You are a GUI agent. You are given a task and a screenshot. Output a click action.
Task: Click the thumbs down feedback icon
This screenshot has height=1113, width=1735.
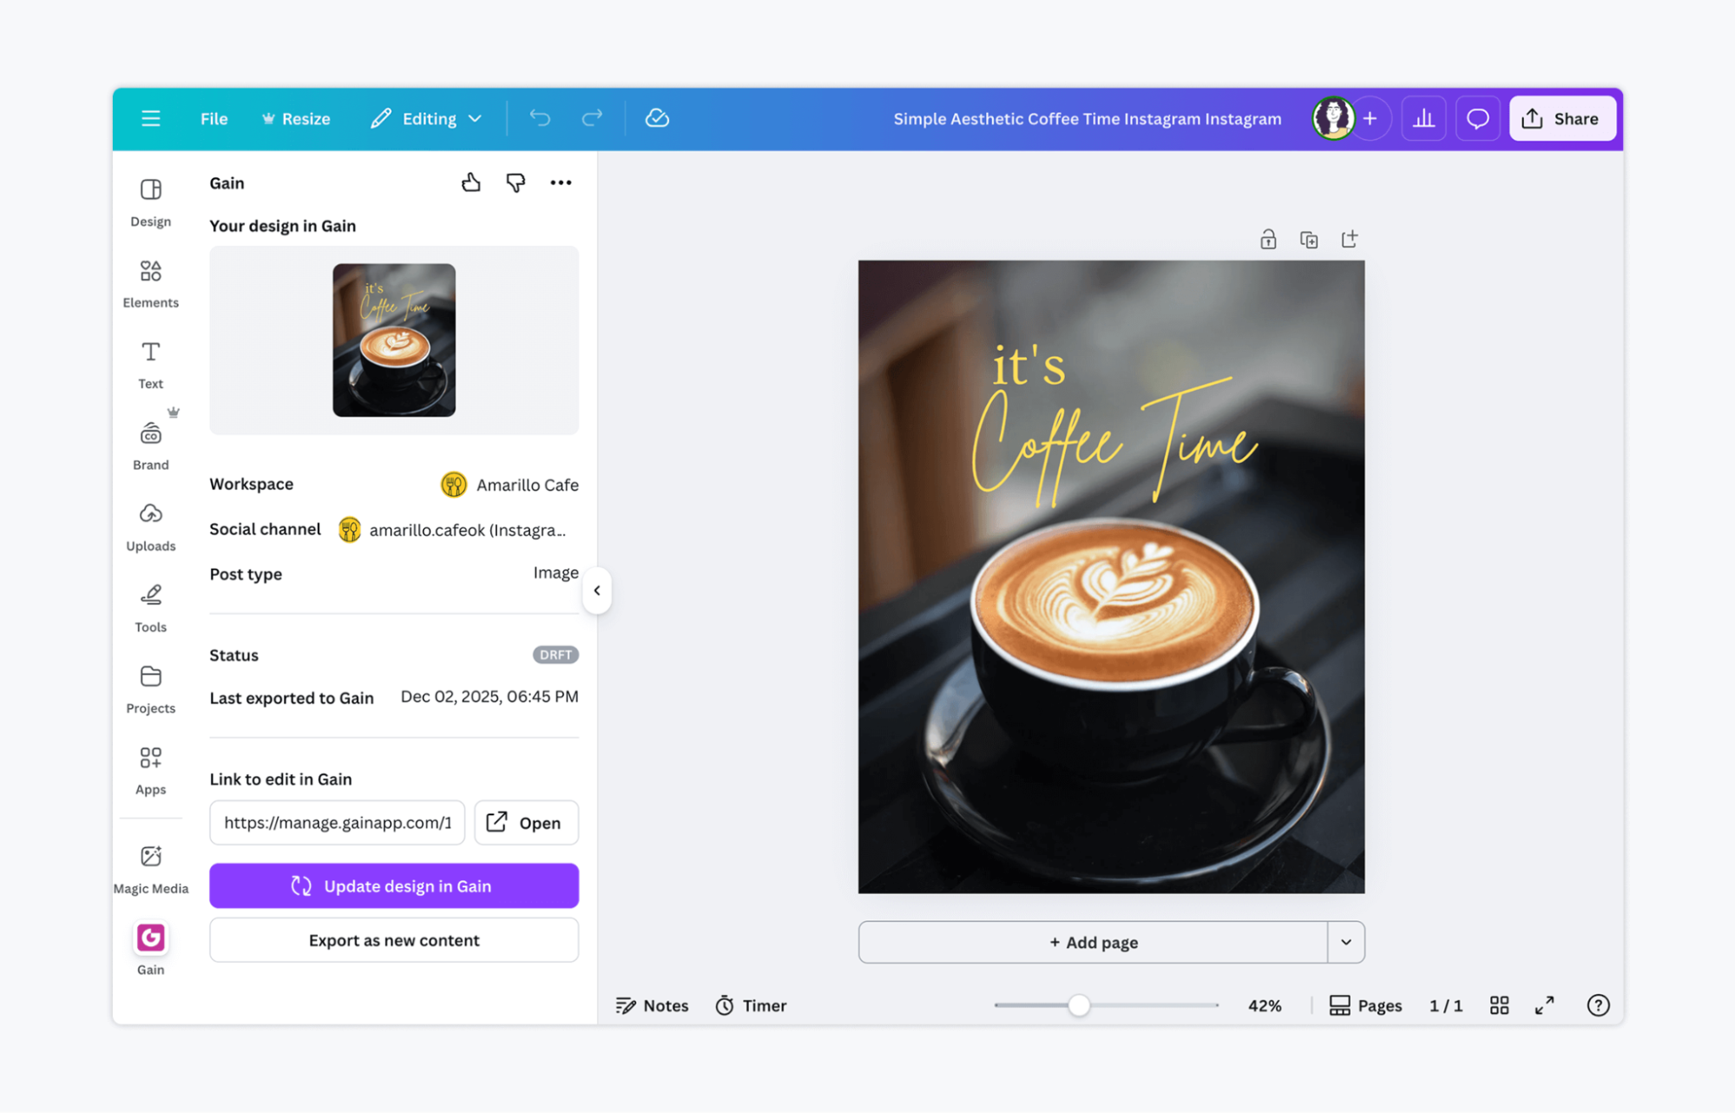pyautogui.click(x=516, y=182)
